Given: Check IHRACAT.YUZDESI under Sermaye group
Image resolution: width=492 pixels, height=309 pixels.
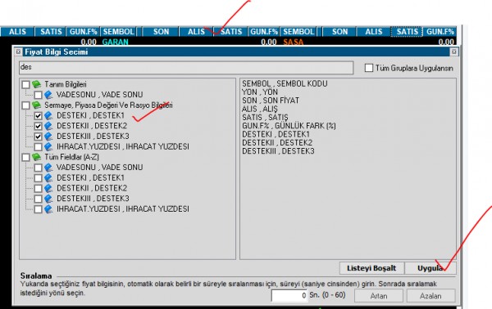Looking at the screenshot, I should pos(38,146).
